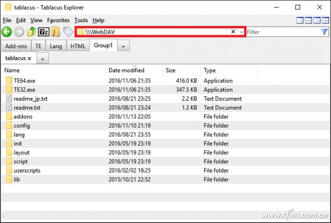Click the title bar folder icon
This screenshot has height=223, width=331.
tap(8, 7)
